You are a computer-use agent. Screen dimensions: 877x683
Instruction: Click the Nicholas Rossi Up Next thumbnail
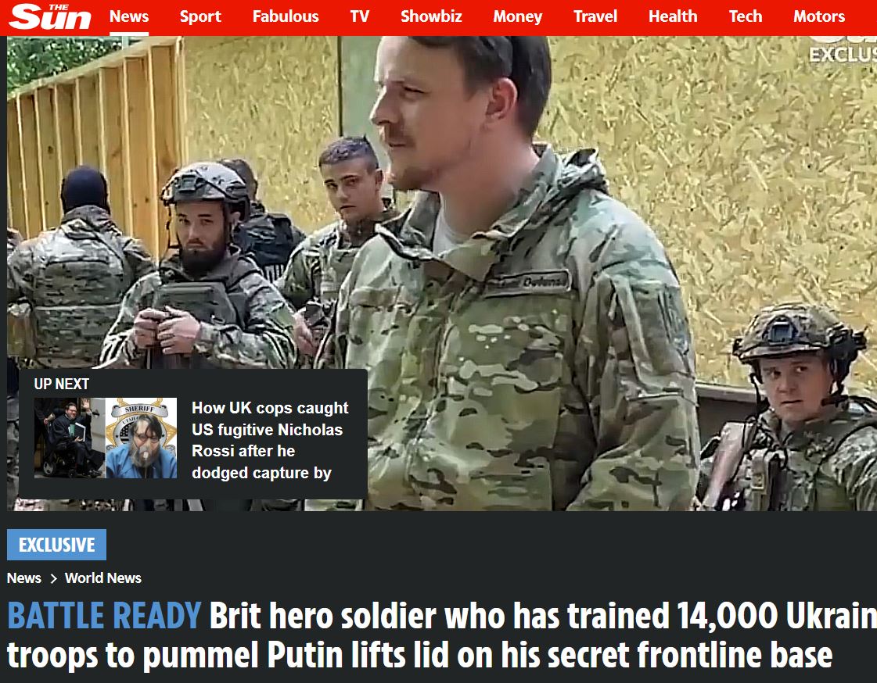click(106, 438)
